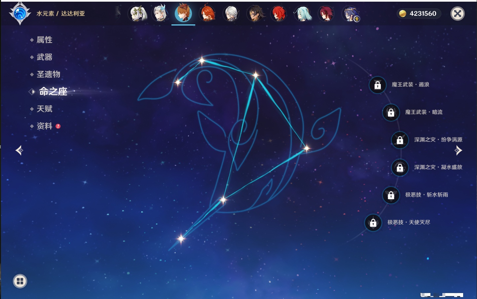Viewport: 477px width, 299px height.
Task: Select the highlighted Tartaglia avatar
Action: pyautogui.click(x=183, y=13)
